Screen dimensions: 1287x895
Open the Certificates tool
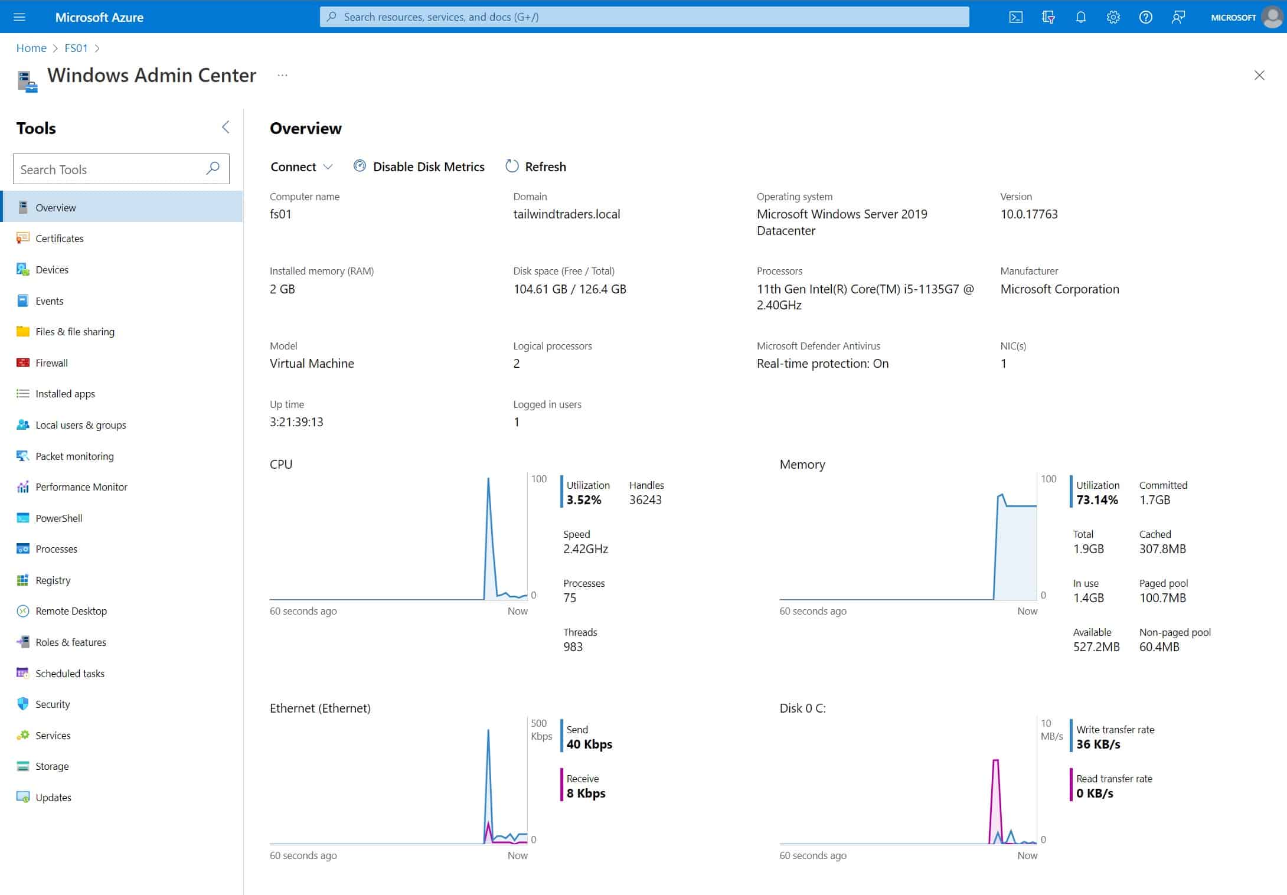point(60,238)
